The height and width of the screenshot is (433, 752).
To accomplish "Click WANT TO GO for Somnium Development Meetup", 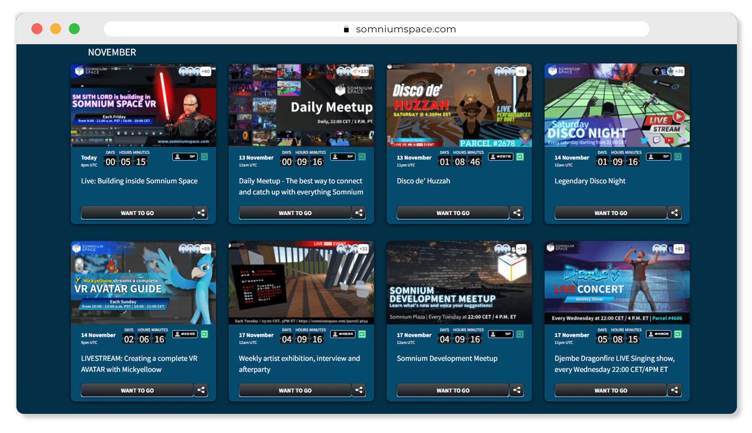I will pos(453,390).
